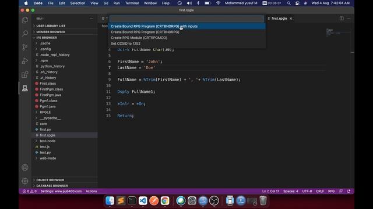Screen dimensions: 373x209
Task: Open the IBM i view icon
Action: 25,88
